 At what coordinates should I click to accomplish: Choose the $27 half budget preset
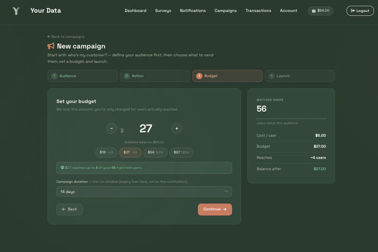[x=130, y=153]
